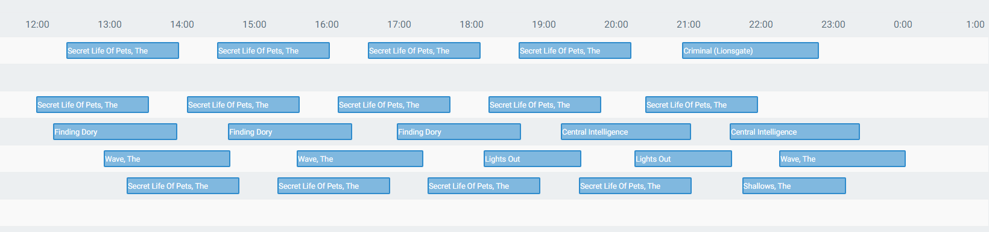Open the middle Wave, The showing
The width and height of the screenshot is (989, 232).
[360, 159]
